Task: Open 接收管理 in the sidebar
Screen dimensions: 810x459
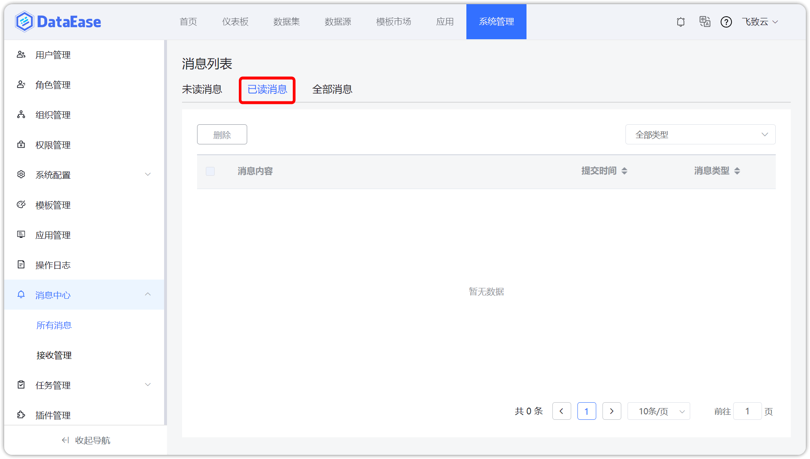Action: tap(54, 355)
